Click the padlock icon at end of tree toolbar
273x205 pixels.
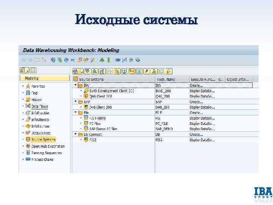[x=169, y=71]
